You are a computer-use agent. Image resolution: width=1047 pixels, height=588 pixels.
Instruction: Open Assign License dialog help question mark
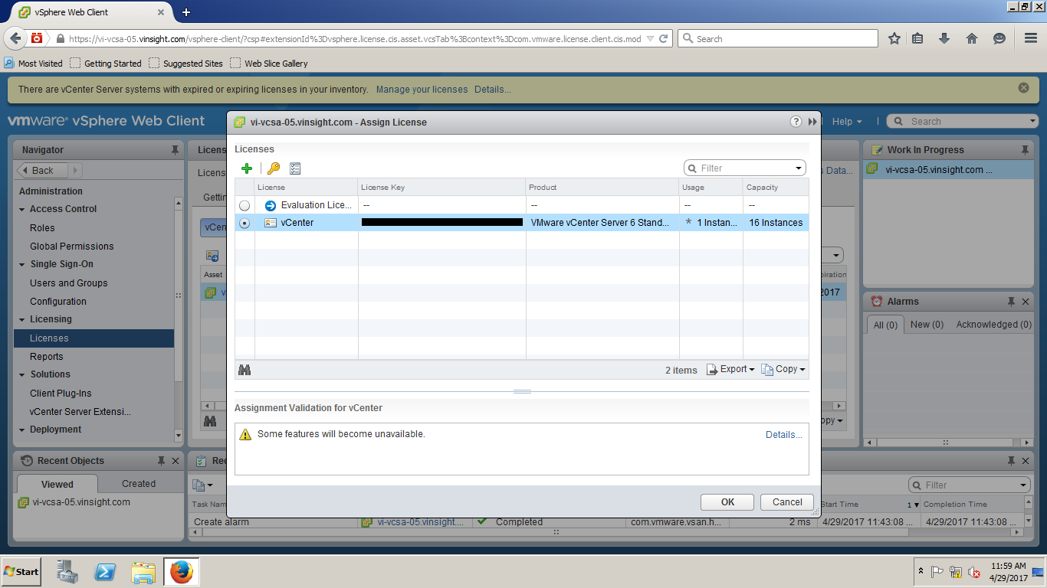[796, 122]
